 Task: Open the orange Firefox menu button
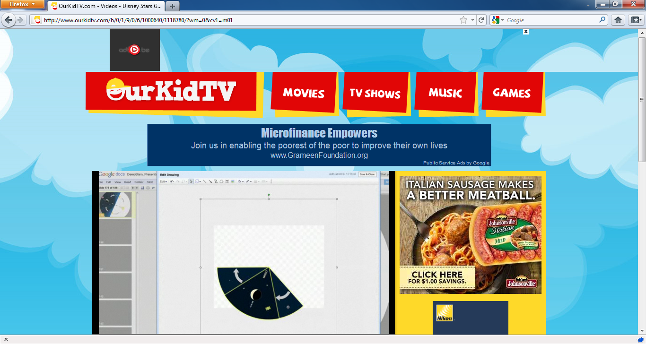[x=22, y=4]
